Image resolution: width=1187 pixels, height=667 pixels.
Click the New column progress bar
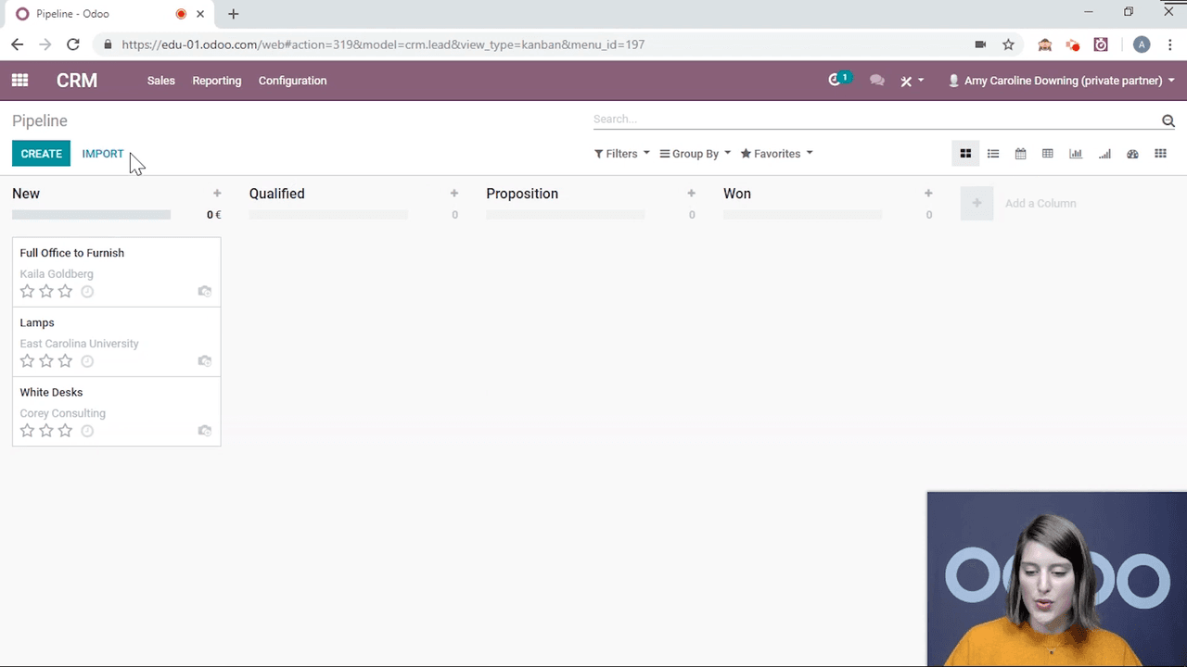pos(91,215)
